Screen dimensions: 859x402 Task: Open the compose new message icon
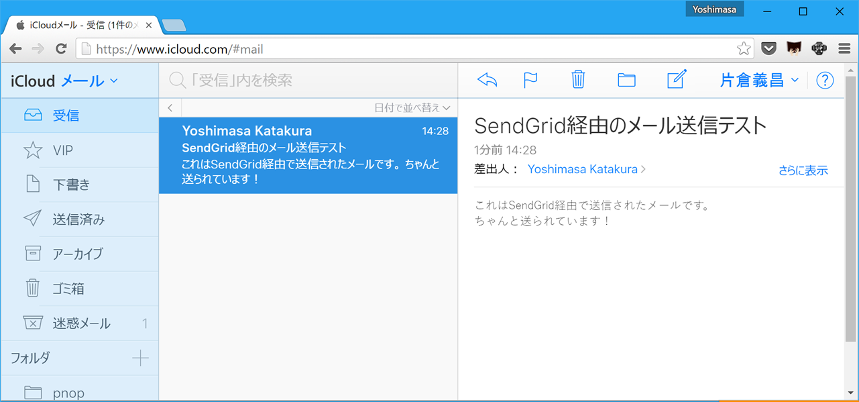pyautogui.click(x=675, y=79)
